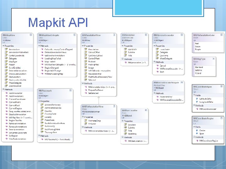
Task: Select the Red value in MKPinAnnotationColor
Action: (197, 44)
